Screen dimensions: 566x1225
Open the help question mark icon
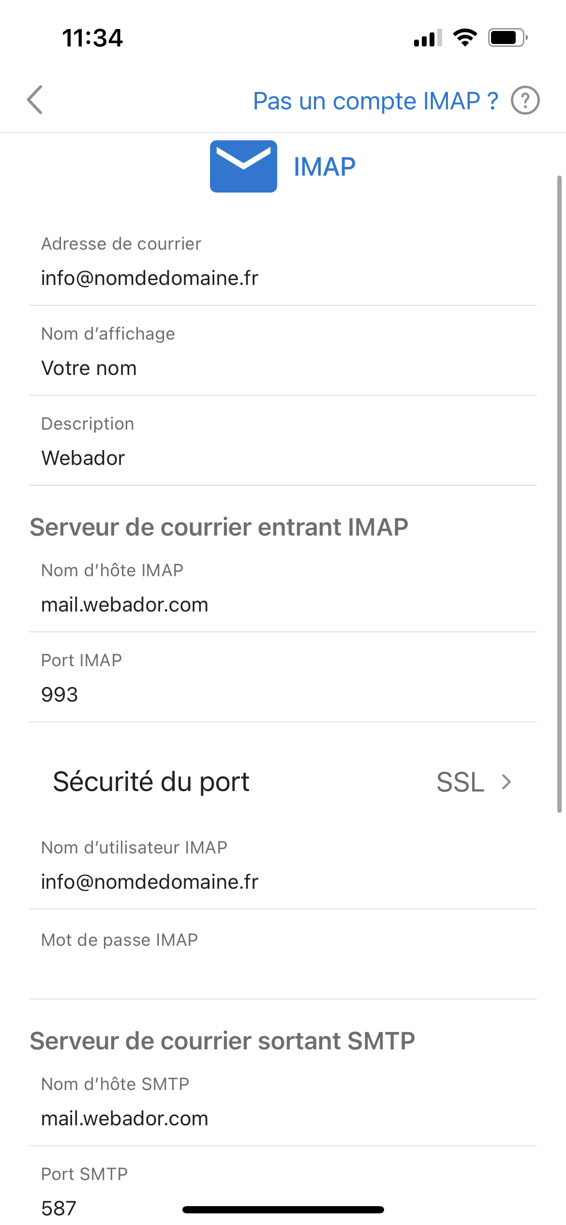click(525, 101)
